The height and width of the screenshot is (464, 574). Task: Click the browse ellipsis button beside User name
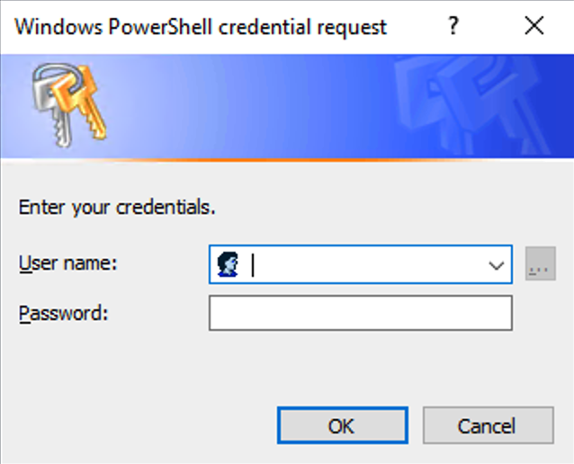540,265
